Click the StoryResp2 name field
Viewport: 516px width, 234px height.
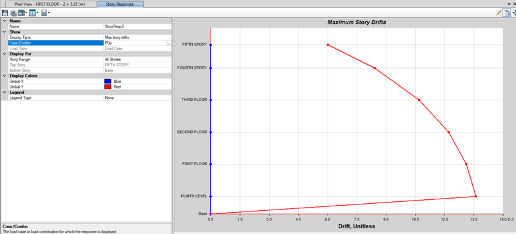click(137, 26)
